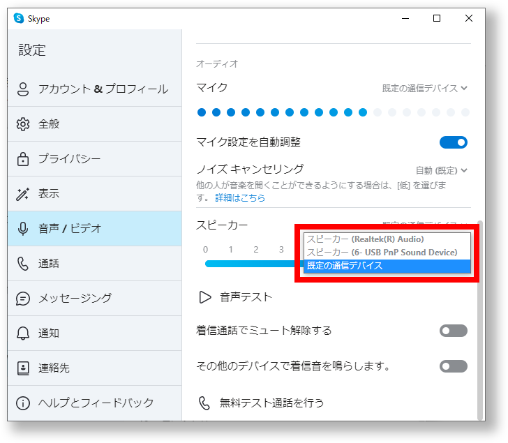Switch to the 表示 settings section
Image resolution: width=508 pixels, height=443 pixels.
coord(95,194)
